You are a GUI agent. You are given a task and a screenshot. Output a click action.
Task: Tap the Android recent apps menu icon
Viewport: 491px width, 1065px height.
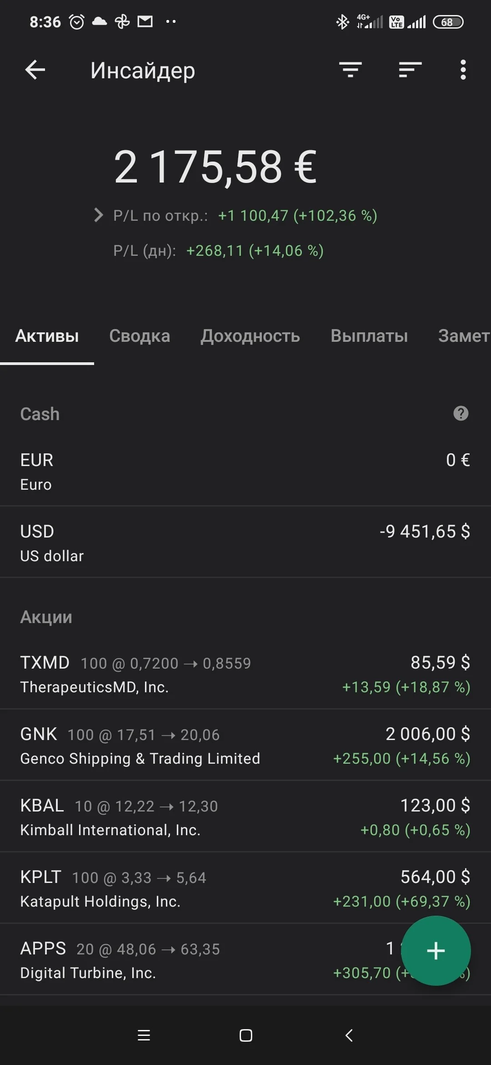click(144, 1035)
